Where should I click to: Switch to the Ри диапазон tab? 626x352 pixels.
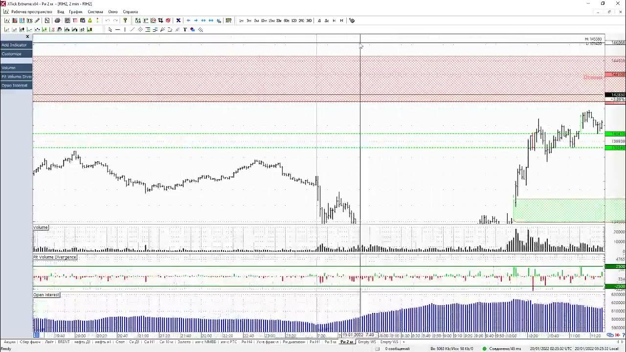(x=294, y=342)
